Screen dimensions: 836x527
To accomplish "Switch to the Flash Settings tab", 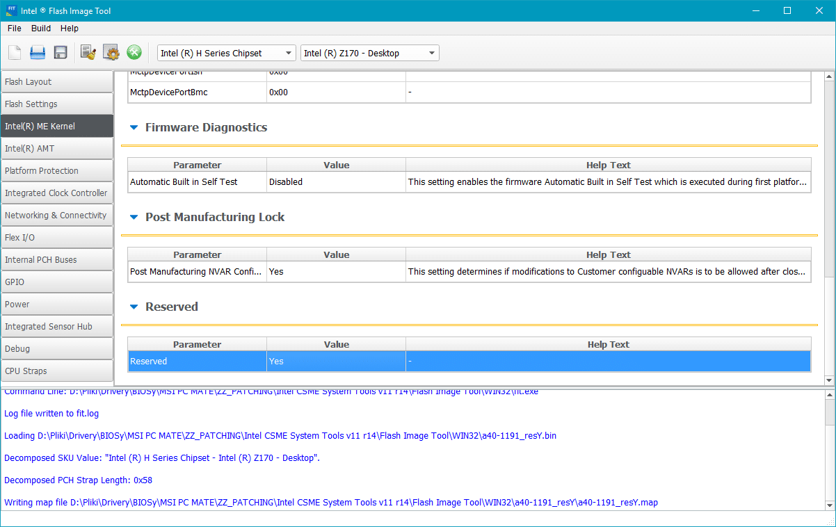I will coord(57,104).
